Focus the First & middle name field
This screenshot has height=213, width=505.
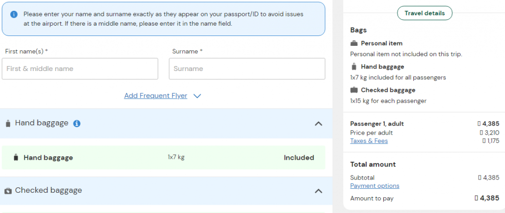80,69
